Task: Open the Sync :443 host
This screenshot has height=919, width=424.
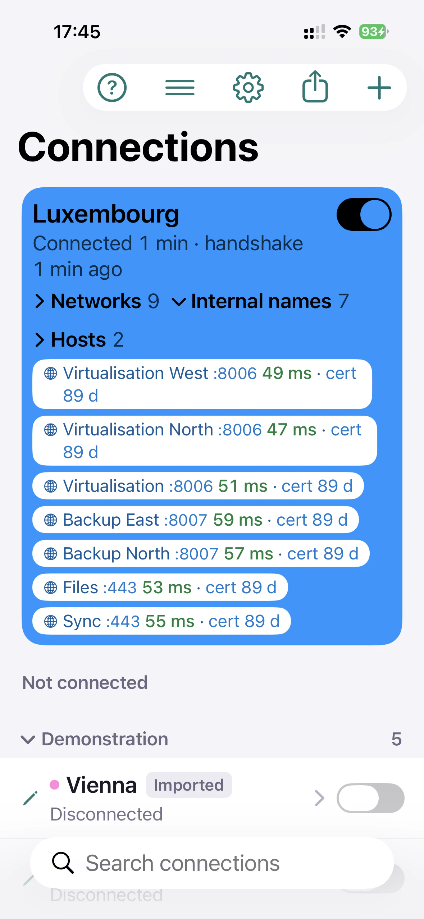Action: (x=161, y=621)
